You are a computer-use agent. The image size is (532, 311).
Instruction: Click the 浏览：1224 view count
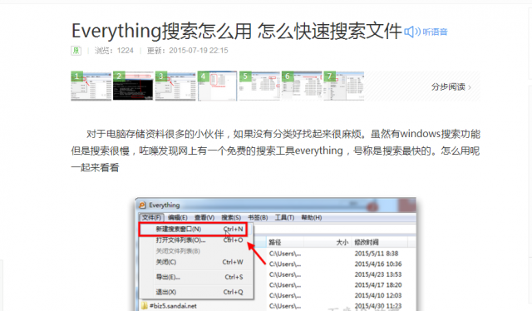tap(114, 51)
